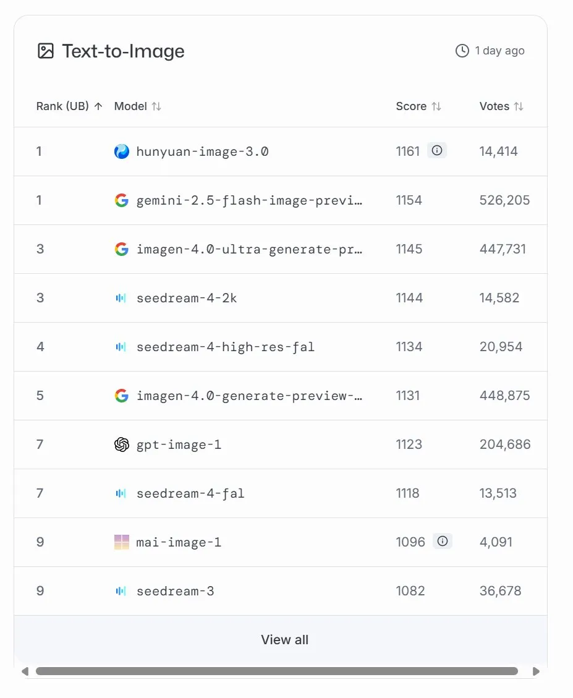Screen dimensions: 573x698
Task: Select the Microsoft icon next to mai-image-1
Action: pyautogui.click(x=121, y=542)
